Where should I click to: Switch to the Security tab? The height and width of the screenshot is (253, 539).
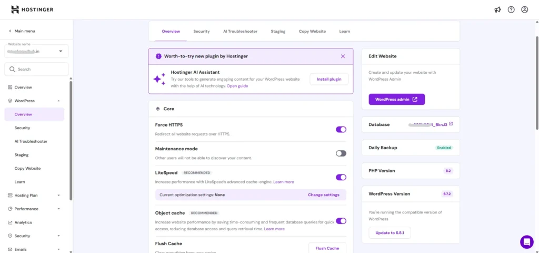[202, 31]
